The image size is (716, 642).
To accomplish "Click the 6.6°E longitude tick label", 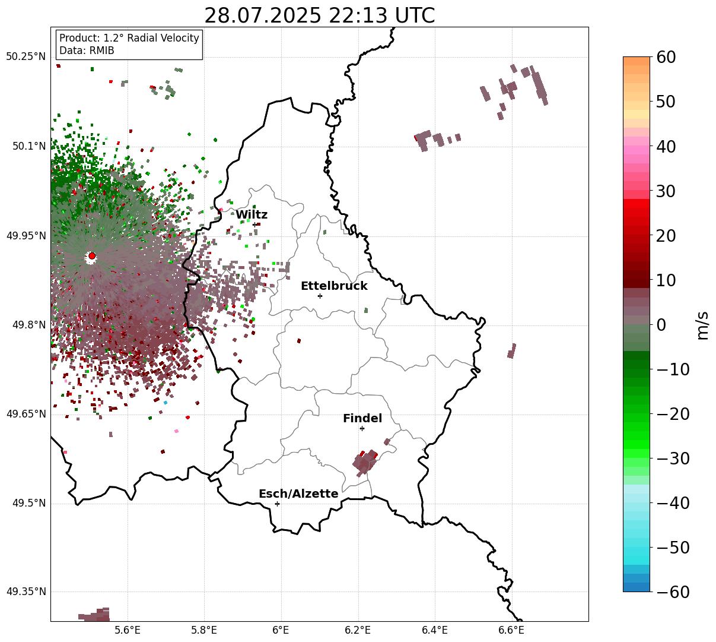I will (x=511, y=630).
